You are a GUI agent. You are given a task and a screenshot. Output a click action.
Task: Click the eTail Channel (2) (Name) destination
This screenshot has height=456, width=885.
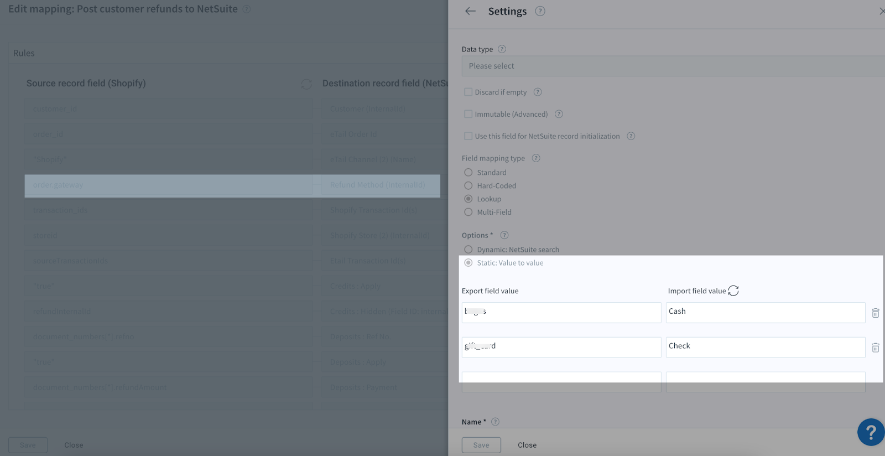[385, 160]
